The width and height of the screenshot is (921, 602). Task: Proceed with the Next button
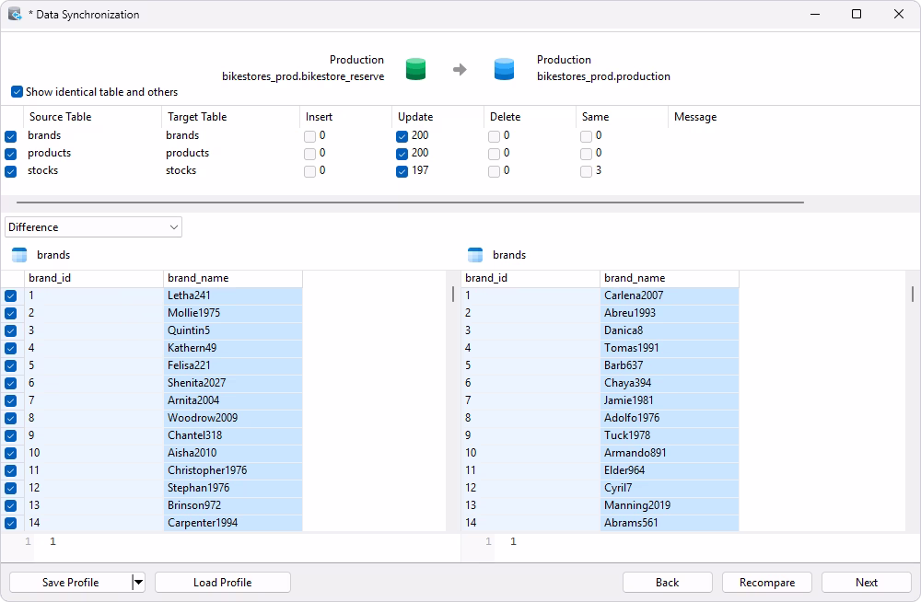(x=867, y=583)
